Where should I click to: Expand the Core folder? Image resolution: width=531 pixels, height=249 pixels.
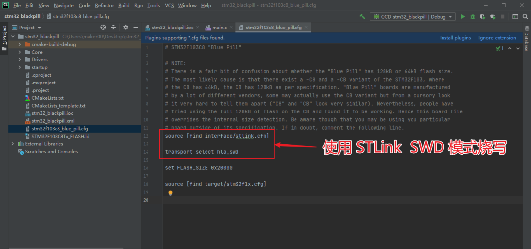(x=20, y=52)
